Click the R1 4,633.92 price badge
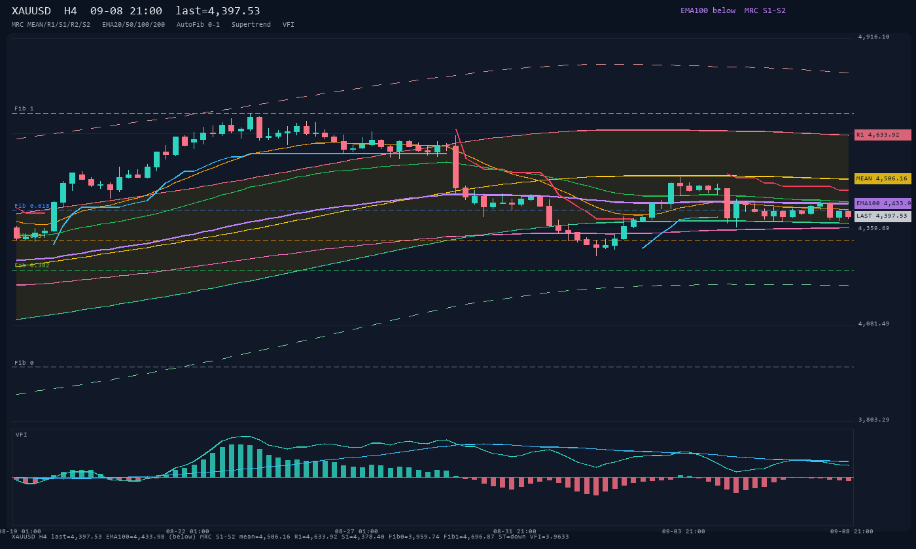Screen dimensions: 916x549 pos(883,135)
